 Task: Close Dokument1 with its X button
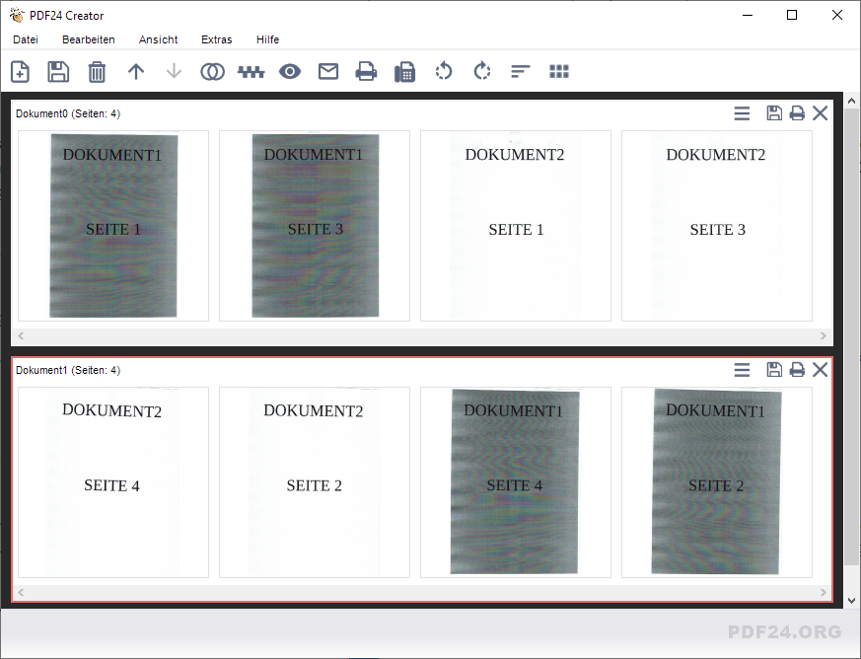click(x=820, y=370)
